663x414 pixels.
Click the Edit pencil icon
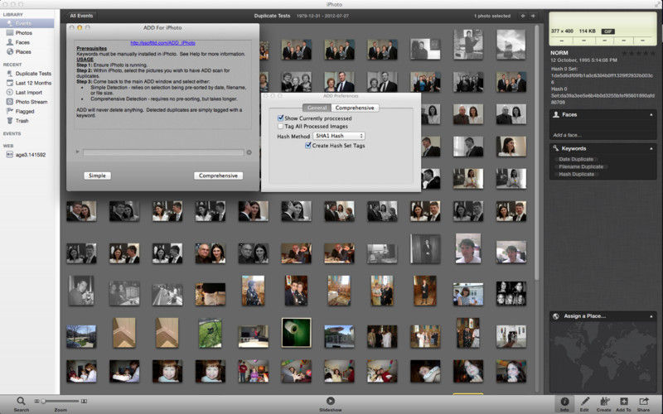[x=584, y=401]
